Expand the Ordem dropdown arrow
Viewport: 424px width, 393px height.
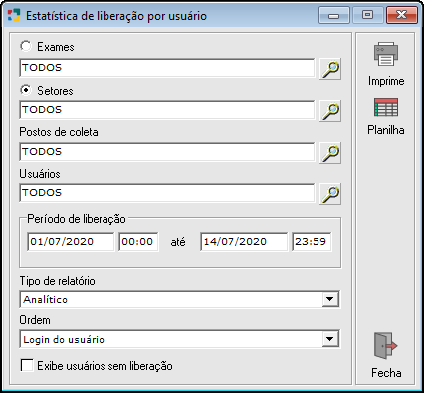click(x=330, y=339)
